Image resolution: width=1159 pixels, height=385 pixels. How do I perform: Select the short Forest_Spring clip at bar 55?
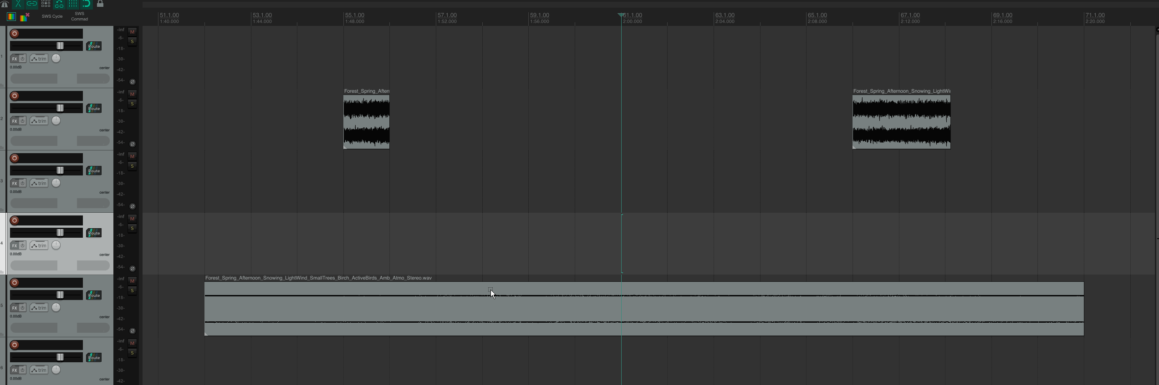[367, 122]
